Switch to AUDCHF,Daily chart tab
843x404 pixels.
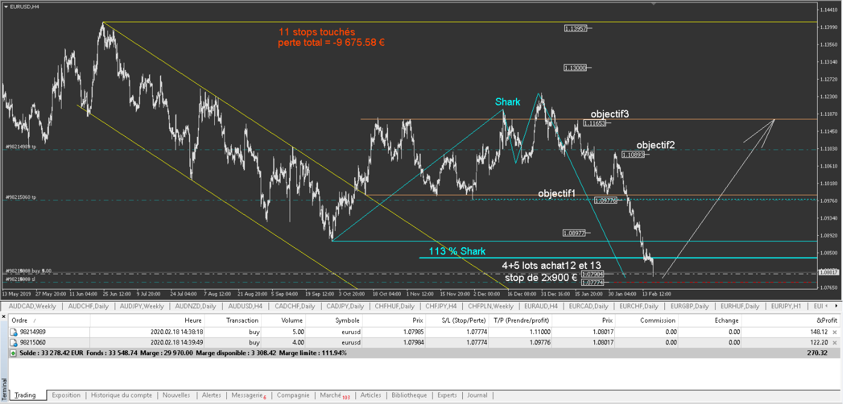pyautogui.click(x=89, y=306)
